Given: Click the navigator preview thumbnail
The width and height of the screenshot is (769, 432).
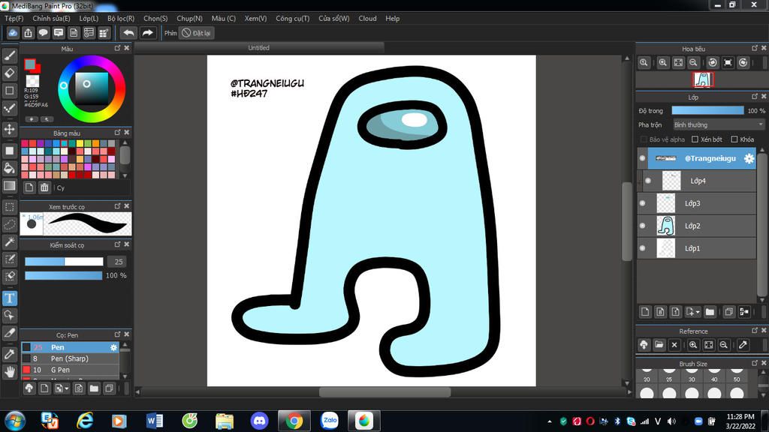Looking at the screenshot, I should [x=703, y=79].
